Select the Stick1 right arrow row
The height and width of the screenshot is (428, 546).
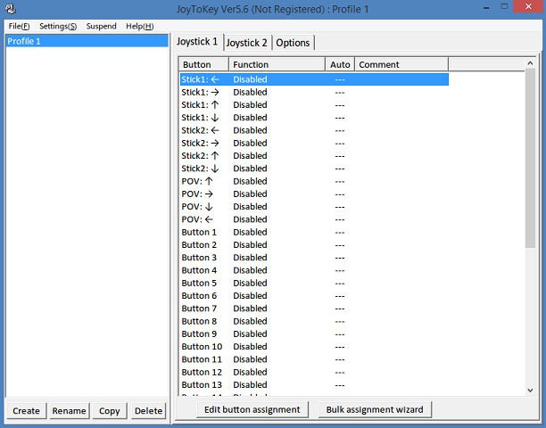coord(314,92)
